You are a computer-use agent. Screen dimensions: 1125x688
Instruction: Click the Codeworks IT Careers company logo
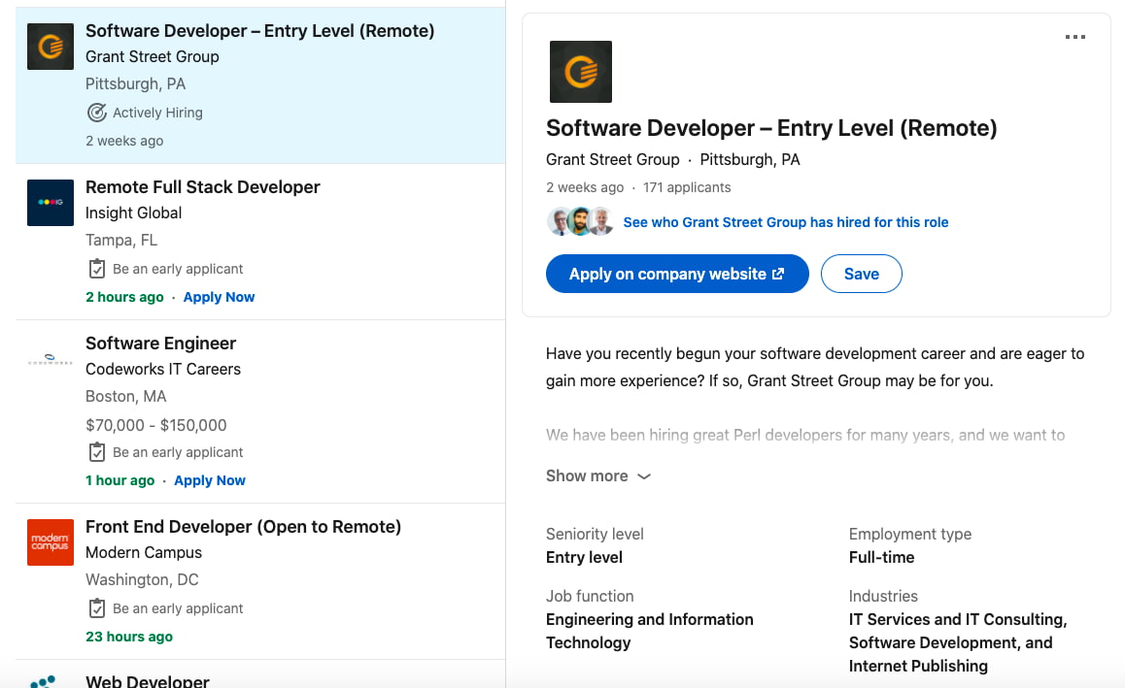[x=50, y=358]
